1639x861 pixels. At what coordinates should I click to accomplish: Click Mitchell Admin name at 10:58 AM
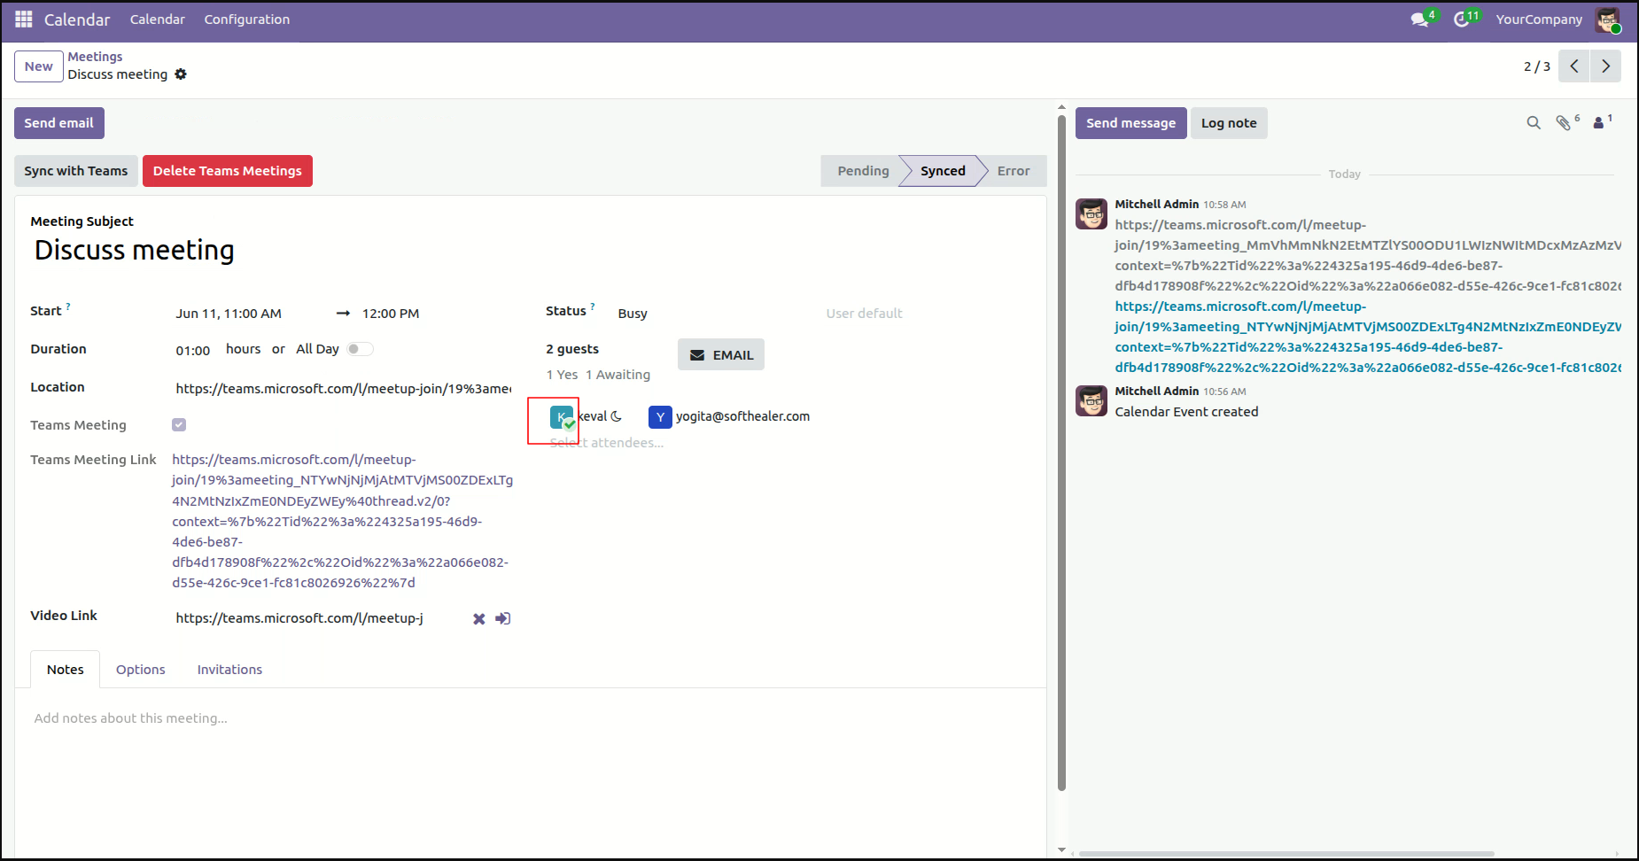[1156, 204]
